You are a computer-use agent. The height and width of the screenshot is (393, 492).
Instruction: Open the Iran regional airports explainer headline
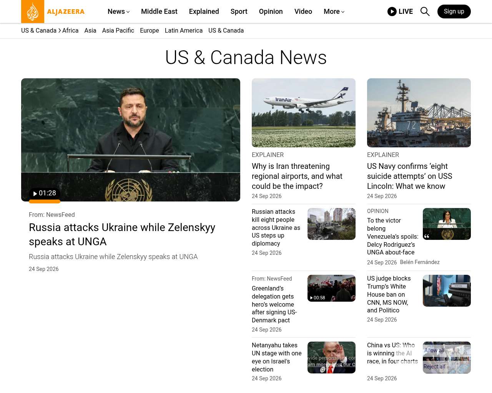(x=297, y=176)
